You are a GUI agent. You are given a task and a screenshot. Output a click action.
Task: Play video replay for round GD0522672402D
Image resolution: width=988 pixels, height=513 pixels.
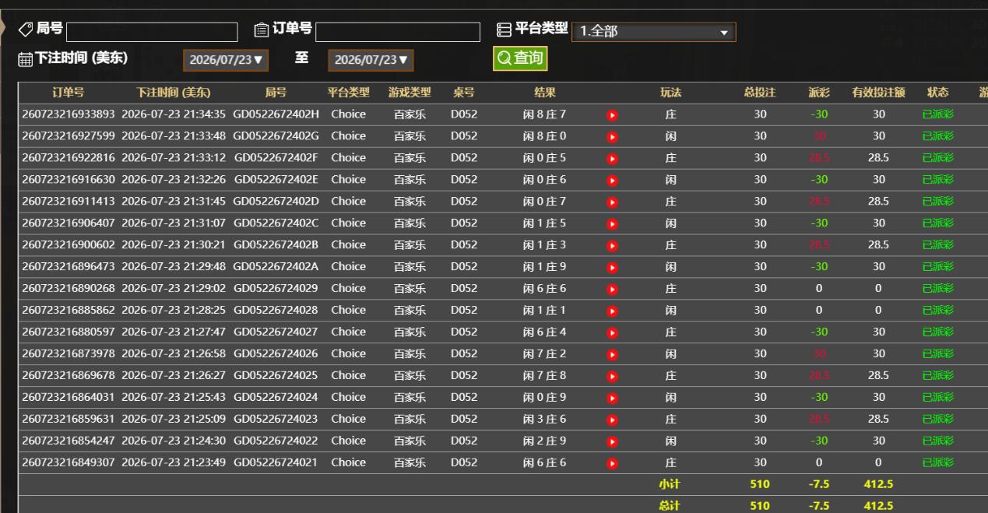(612, 202)
